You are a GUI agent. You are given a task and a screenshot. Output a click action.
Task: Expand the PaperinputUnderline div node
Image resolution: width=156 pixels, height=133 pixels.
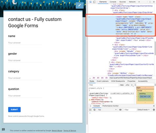click(x=113, y=45)
